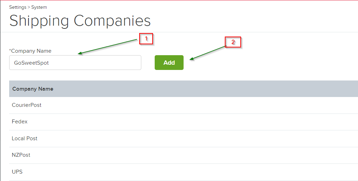The image size is (358, 181).
Task: Click the breadcrumb separator between Settings and System
Action: [x=29, y=7]
